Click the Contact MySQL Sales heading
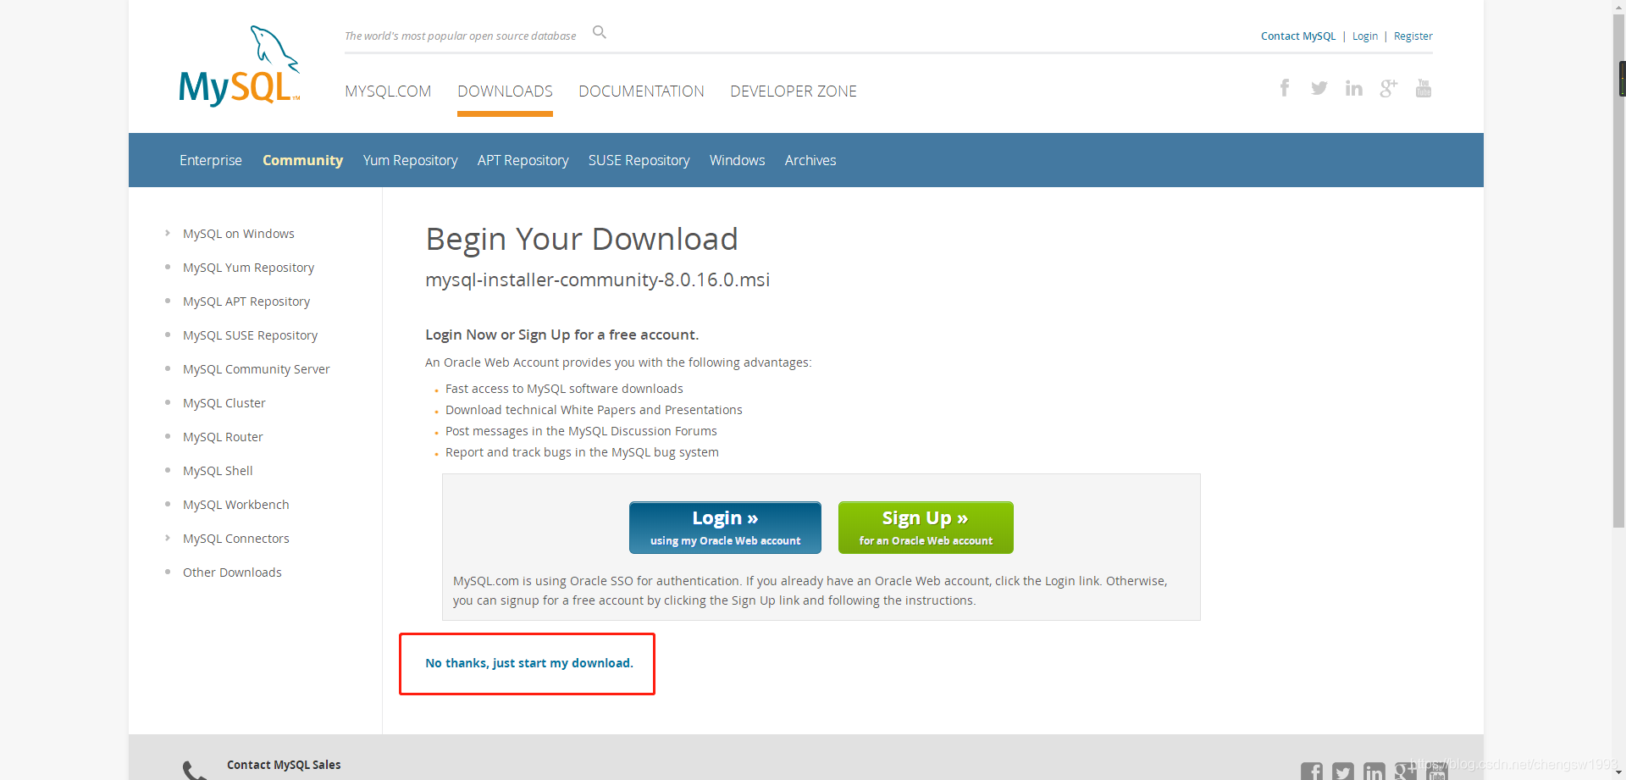 click(x=284, y=765)
